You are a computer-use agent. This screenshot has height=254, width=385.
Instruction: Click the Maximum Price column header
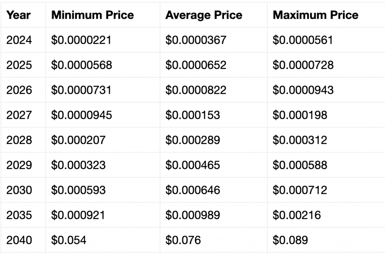coord(315,15)
